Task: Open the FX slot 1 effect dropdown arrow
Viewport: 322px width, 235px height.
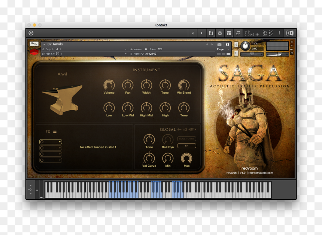Action: [x=60, y=142]
